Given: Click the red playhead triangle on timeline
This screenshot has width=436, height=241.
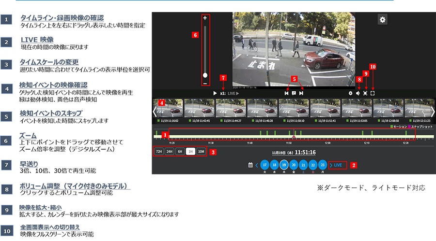Looking at the screenshot, I should (294, 137).
